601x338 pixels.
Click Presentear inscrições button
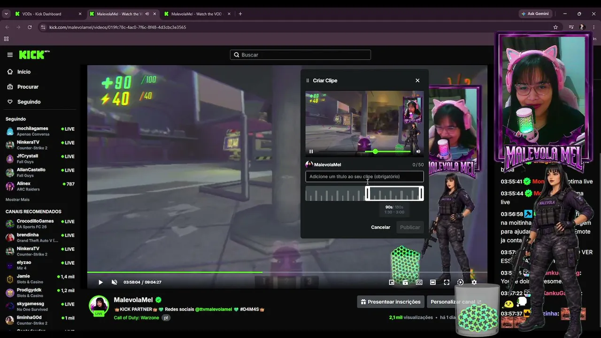(391, 302)
